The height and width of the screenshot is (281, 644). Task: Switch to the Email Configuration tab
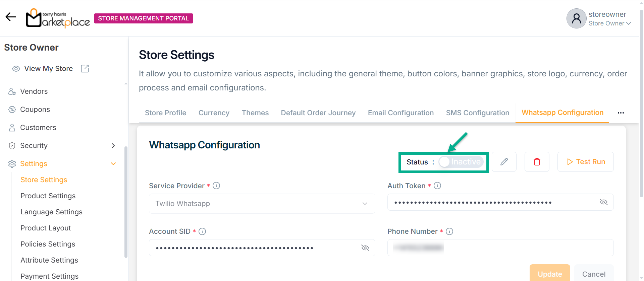[400, 113]
